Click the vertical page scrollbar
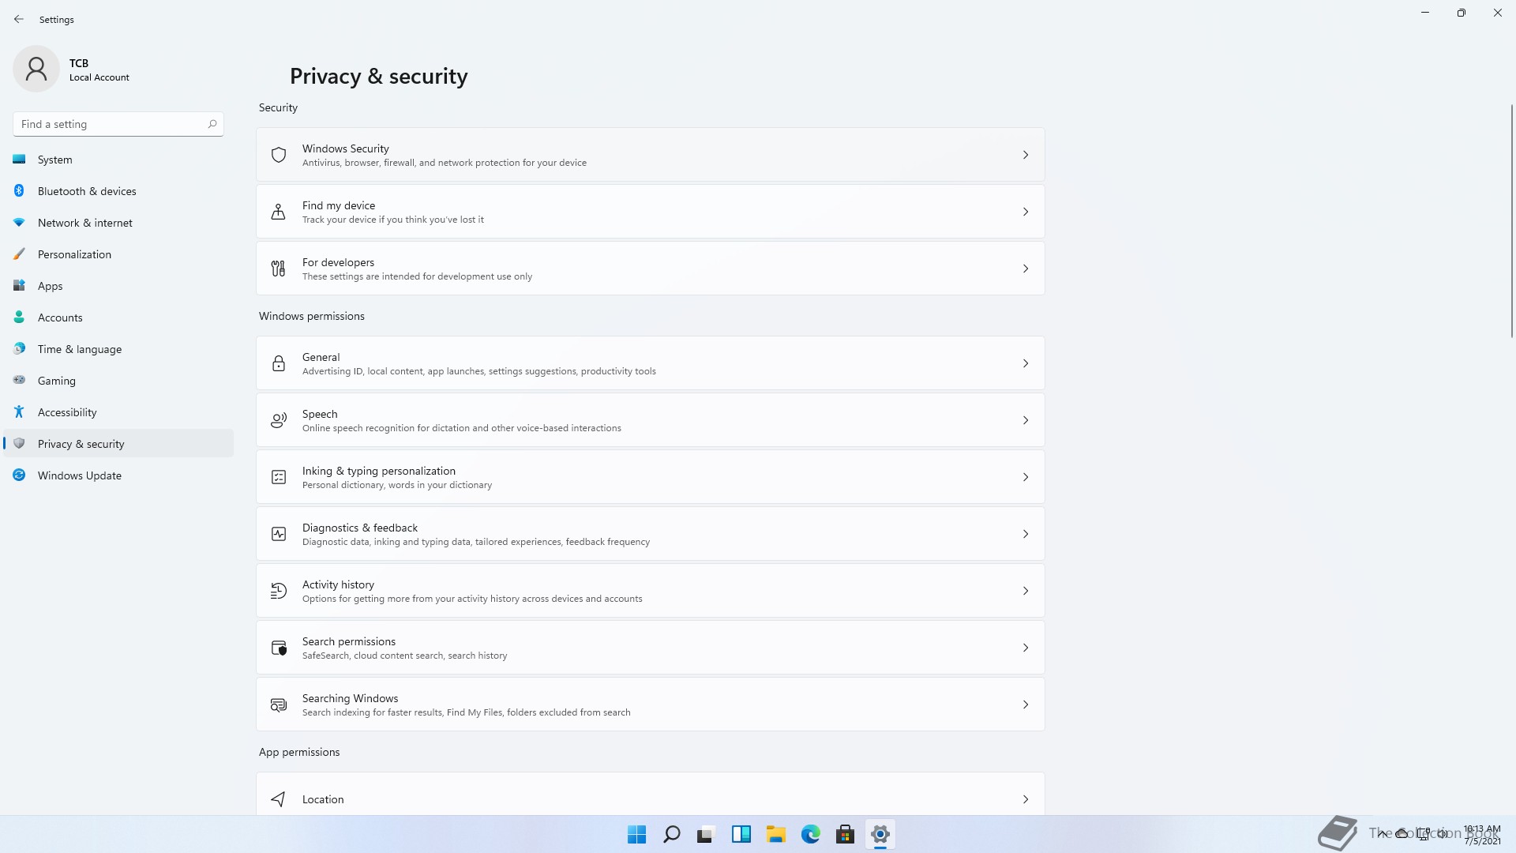Screen dimensions: 1516x853 (x=1512, y=221)
